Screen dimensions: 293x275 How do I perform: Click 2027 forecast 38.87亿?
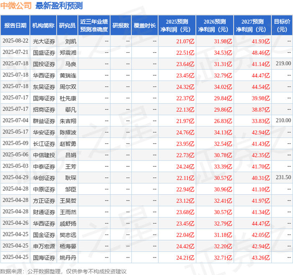[261, 109]
